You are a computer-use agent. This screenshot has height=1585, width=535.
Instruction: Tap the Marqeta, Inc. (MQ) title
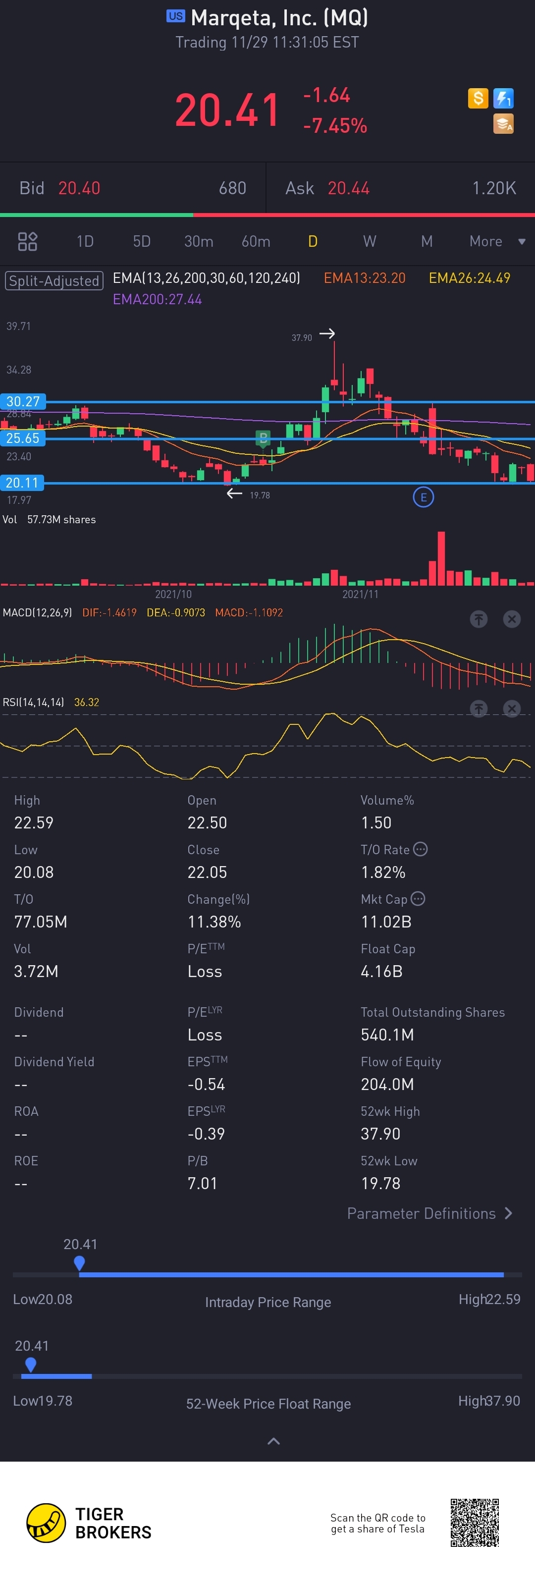click(280, 17)
